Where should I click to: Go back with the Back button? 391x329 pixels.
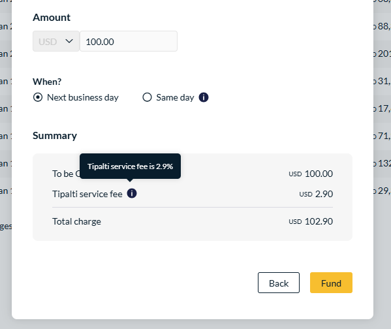[x=279, y=283]
